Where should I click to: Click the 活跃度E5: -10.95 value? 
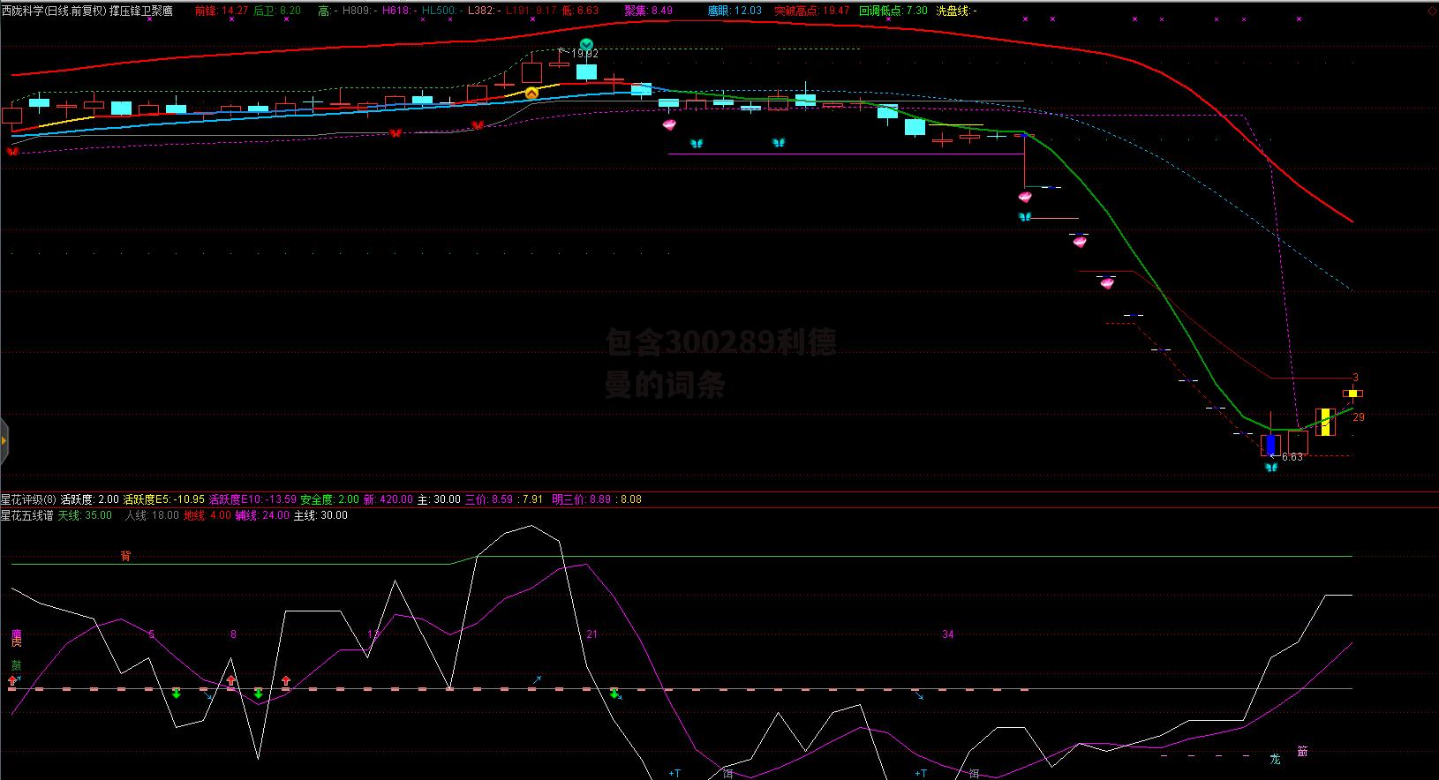(163, 499)
